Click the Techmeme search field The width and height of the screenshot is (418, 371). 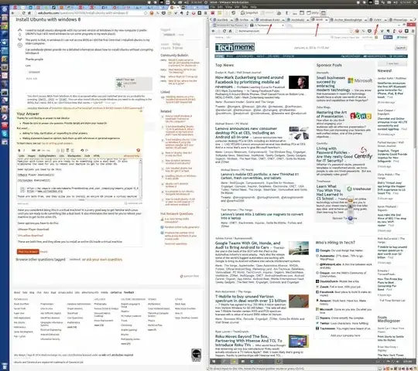click(x=379, y=48)
